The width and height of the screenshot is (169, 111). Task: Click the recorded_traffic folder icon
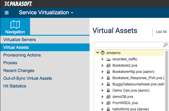109,59
